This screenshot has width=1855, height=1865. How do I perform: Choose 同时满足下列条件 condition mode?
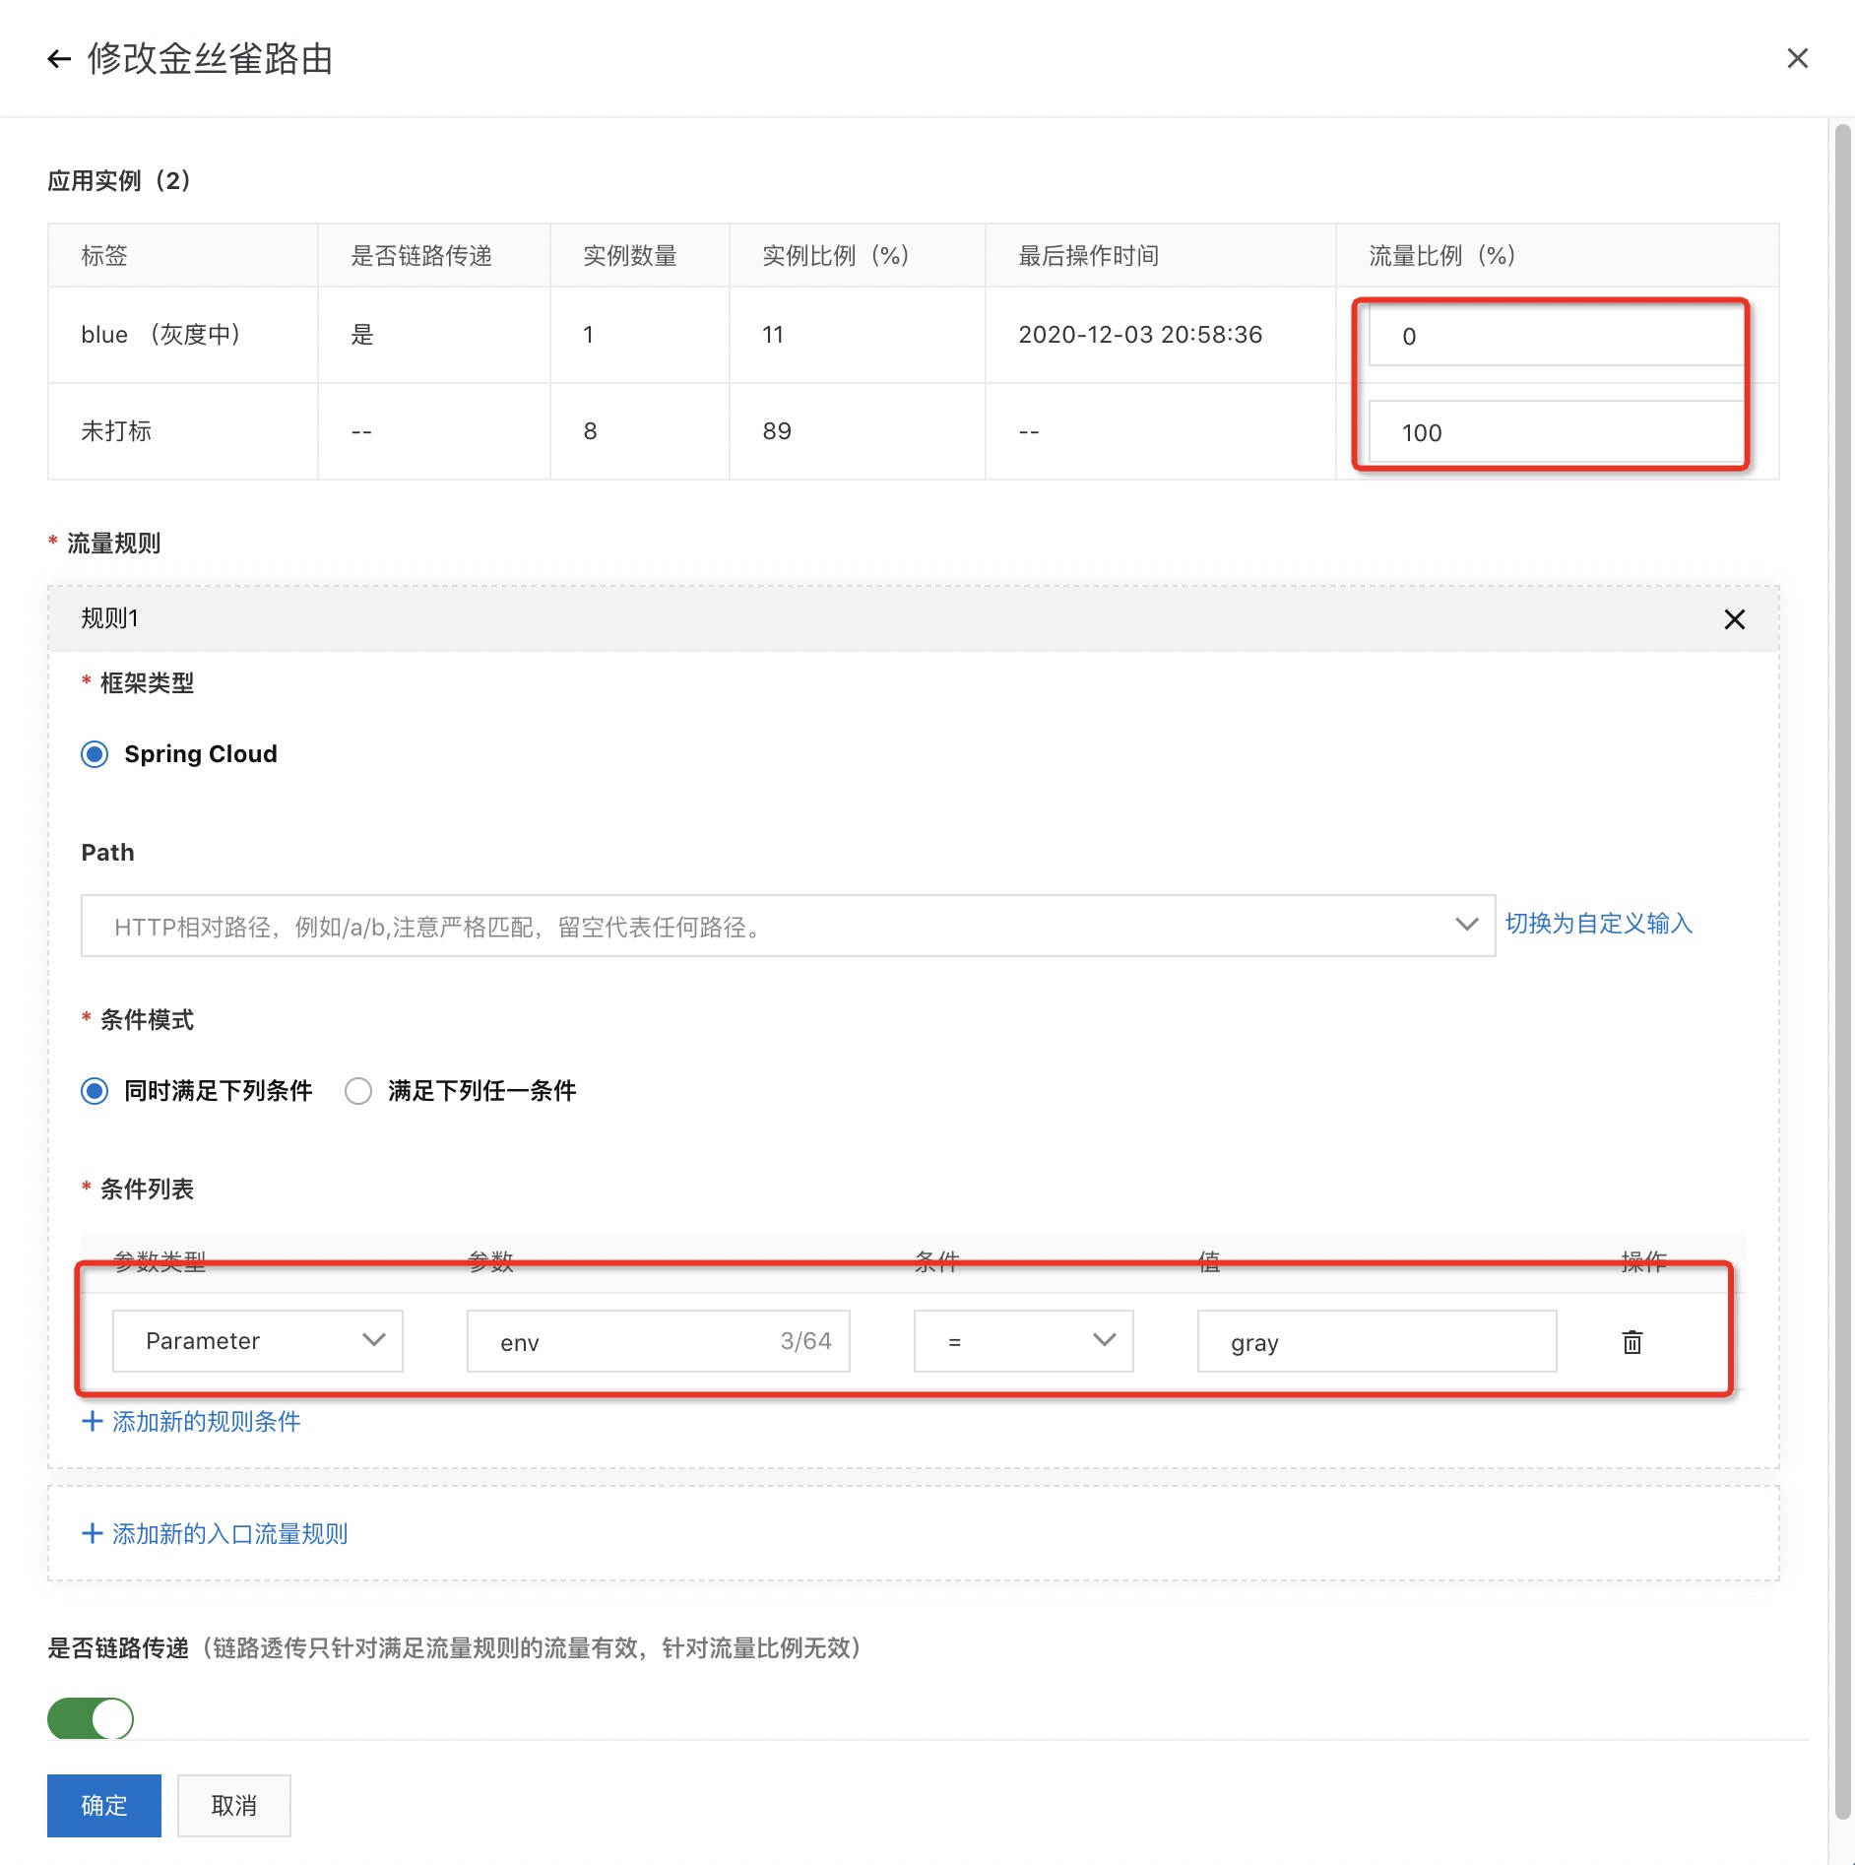pyautogui.click(x=95, y=1091)
